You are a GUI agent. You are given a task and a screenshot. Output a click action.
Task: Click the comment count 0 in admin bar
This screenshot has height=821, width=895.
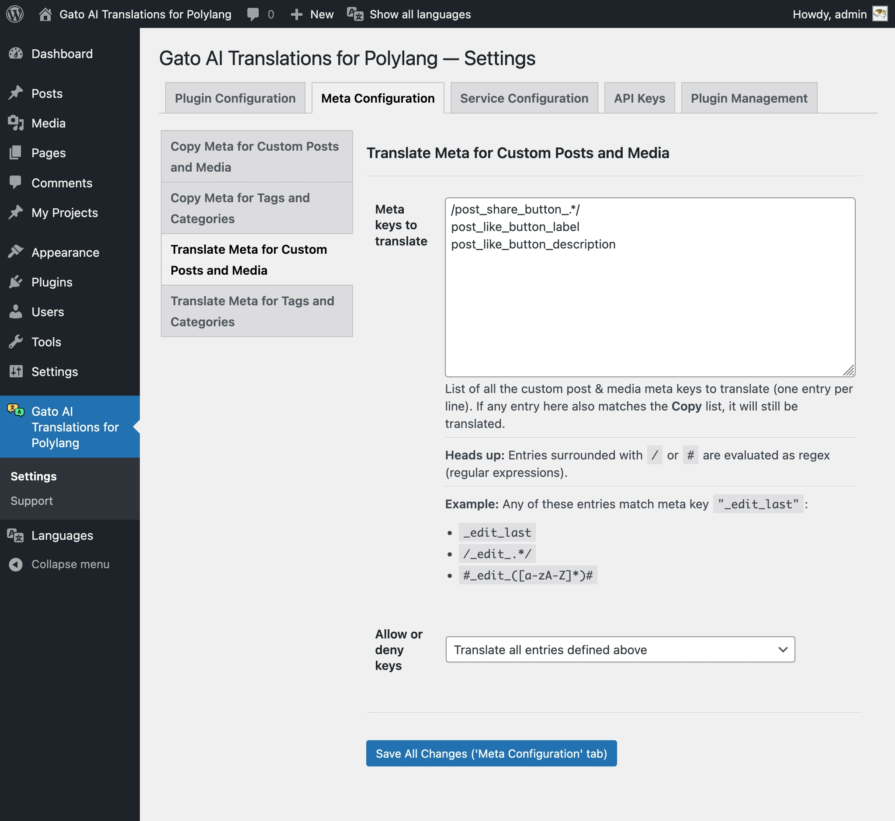[271, 14]
